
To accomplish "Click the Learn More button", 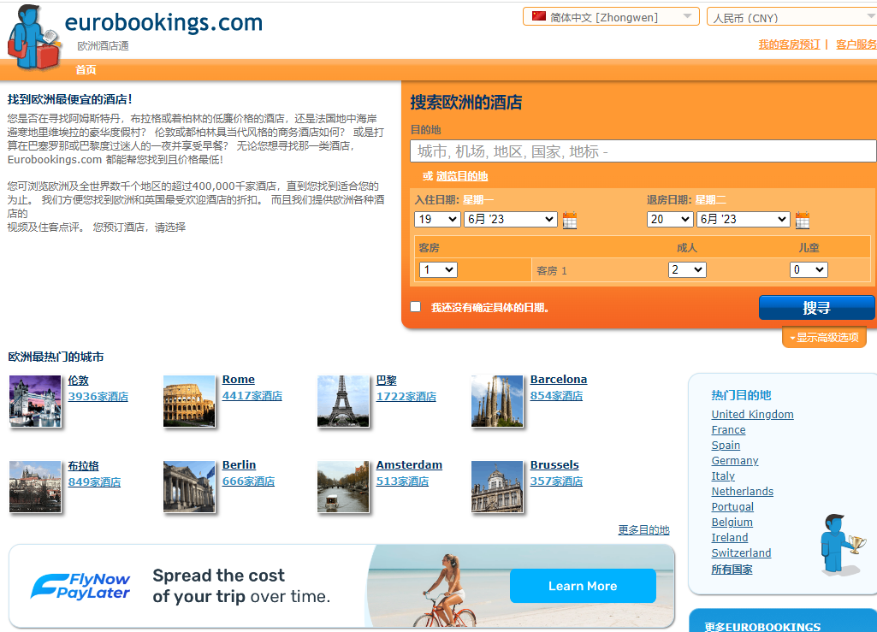I will 582,586.
